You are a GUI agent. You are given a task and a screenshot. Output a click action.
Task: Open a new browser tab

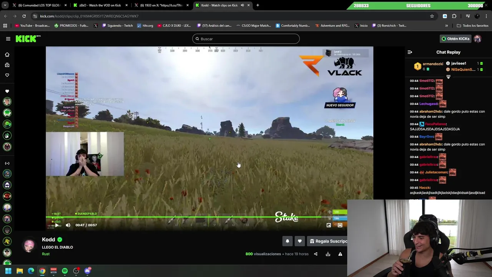[x=258, y=5]
